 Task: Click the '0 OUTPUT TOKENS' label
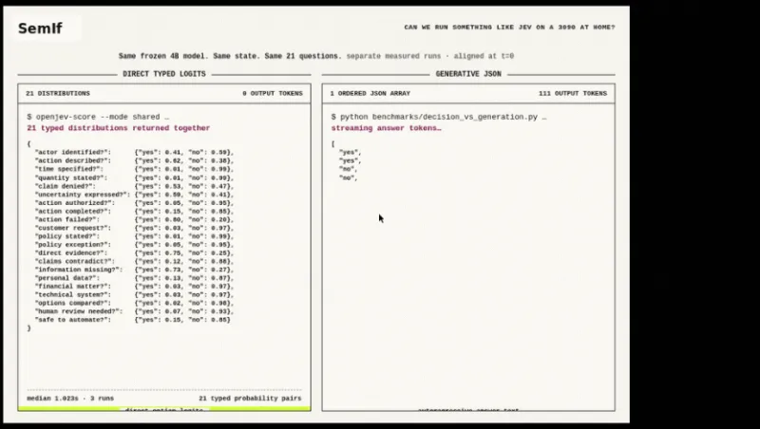273,93
